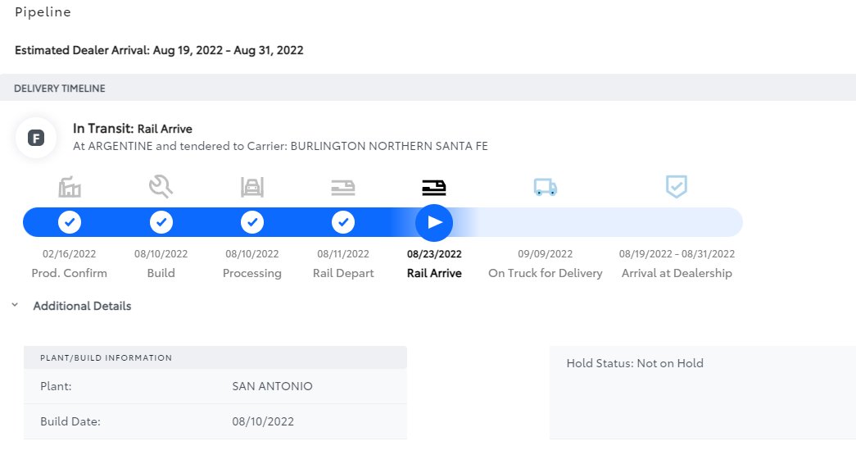
Task: Click the PLANT/BUILD INFORMATION header
Action: [106, 358]
